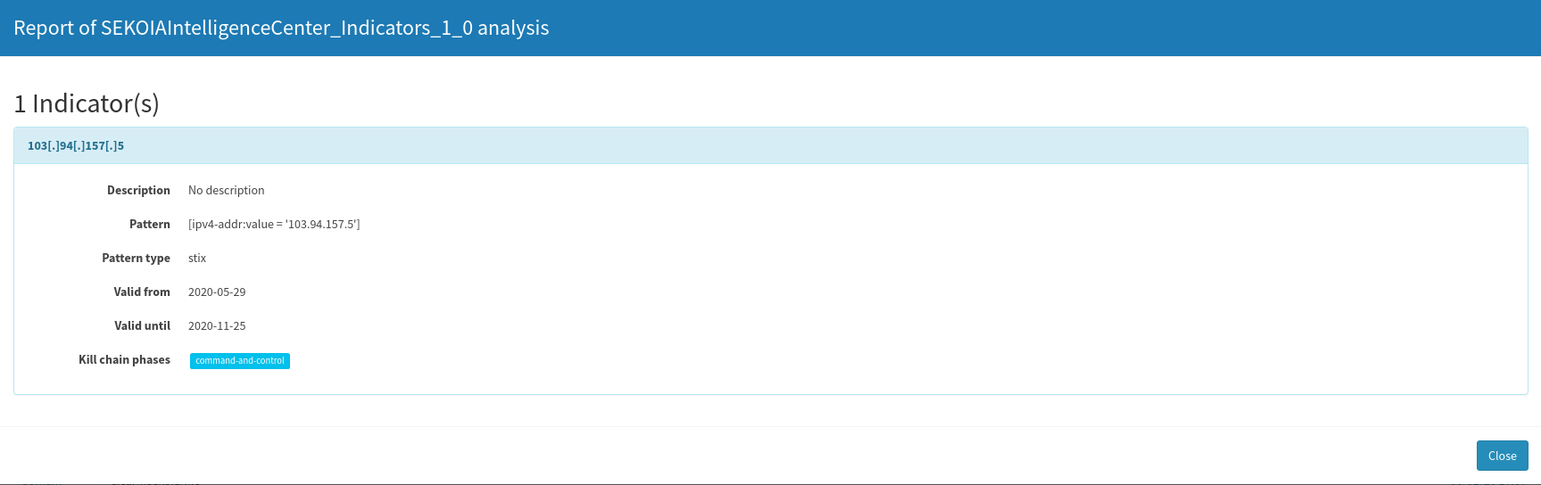
Task: Click the report title in blue header
Action: 281,28
